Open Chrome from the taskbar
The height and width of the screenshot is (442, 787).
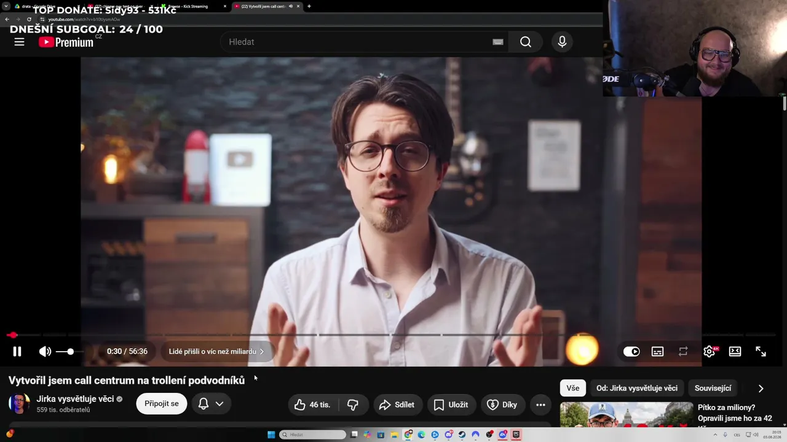point(408,435)
